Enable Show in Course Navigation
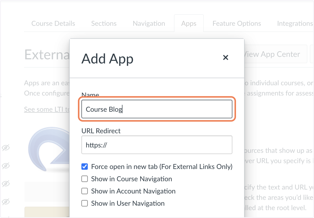The width and height of the screenshot is (314, 218). click(x=85, y=179)
